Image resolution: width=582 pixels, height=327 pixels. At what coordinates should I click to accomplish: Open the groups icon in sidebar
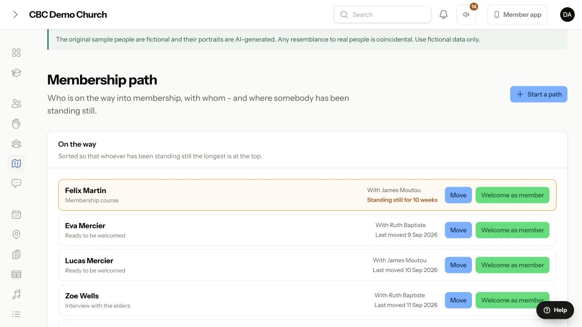[16, 144]
